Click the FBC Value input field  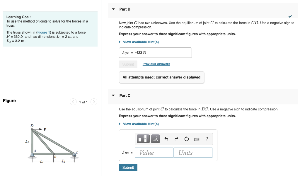(x=154, y=153)
